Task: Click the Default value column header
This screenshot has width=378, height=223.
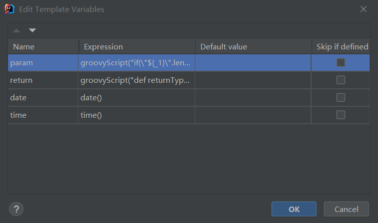Action: click(253, 46)
